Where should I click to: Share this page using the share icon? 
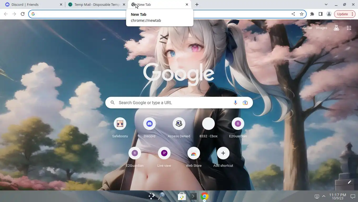coord(293,14)
